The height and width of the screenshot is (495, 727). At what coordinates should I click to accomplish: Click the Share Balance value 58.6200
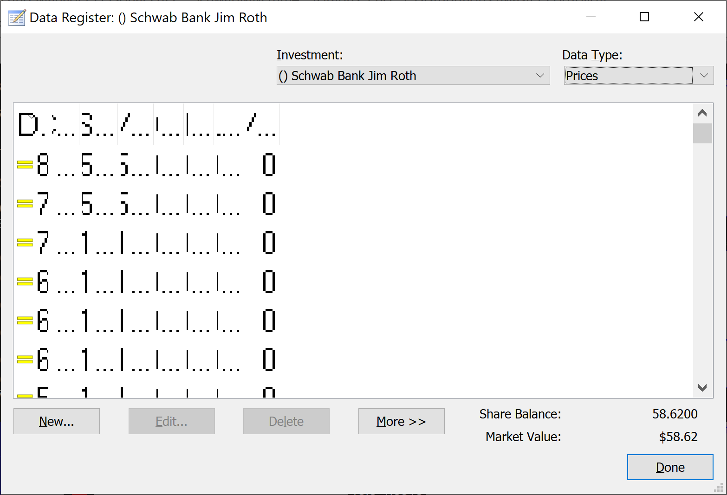[675, 414]
